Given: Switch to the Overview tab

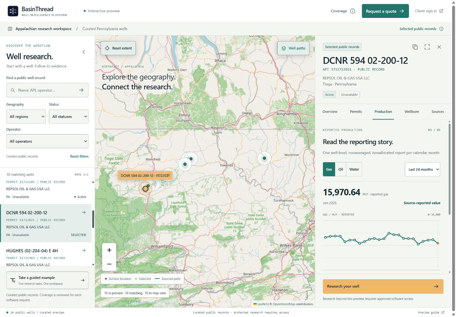Looking at the screenshot, I should pyautogui.click(x=330, y=112).
